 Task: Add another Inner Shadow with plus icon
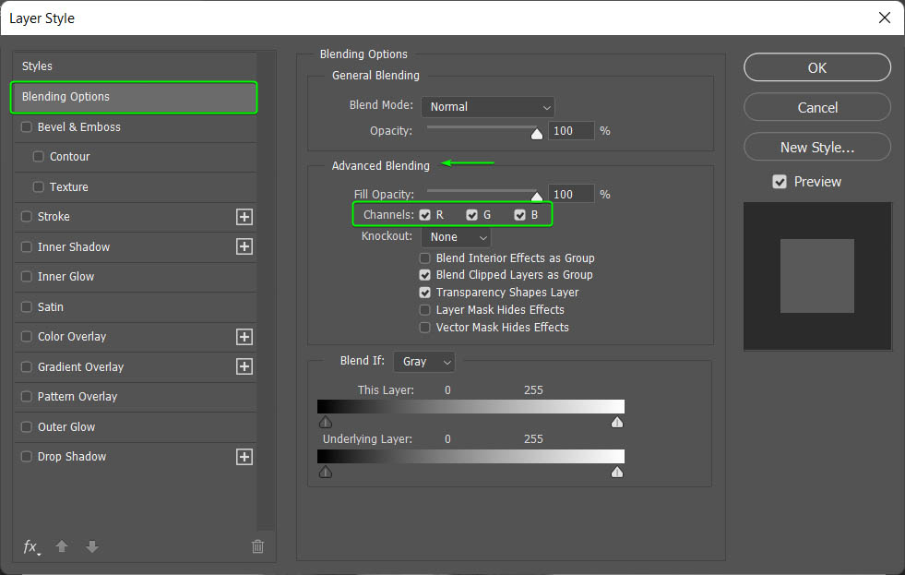click(x=244, y=246)
